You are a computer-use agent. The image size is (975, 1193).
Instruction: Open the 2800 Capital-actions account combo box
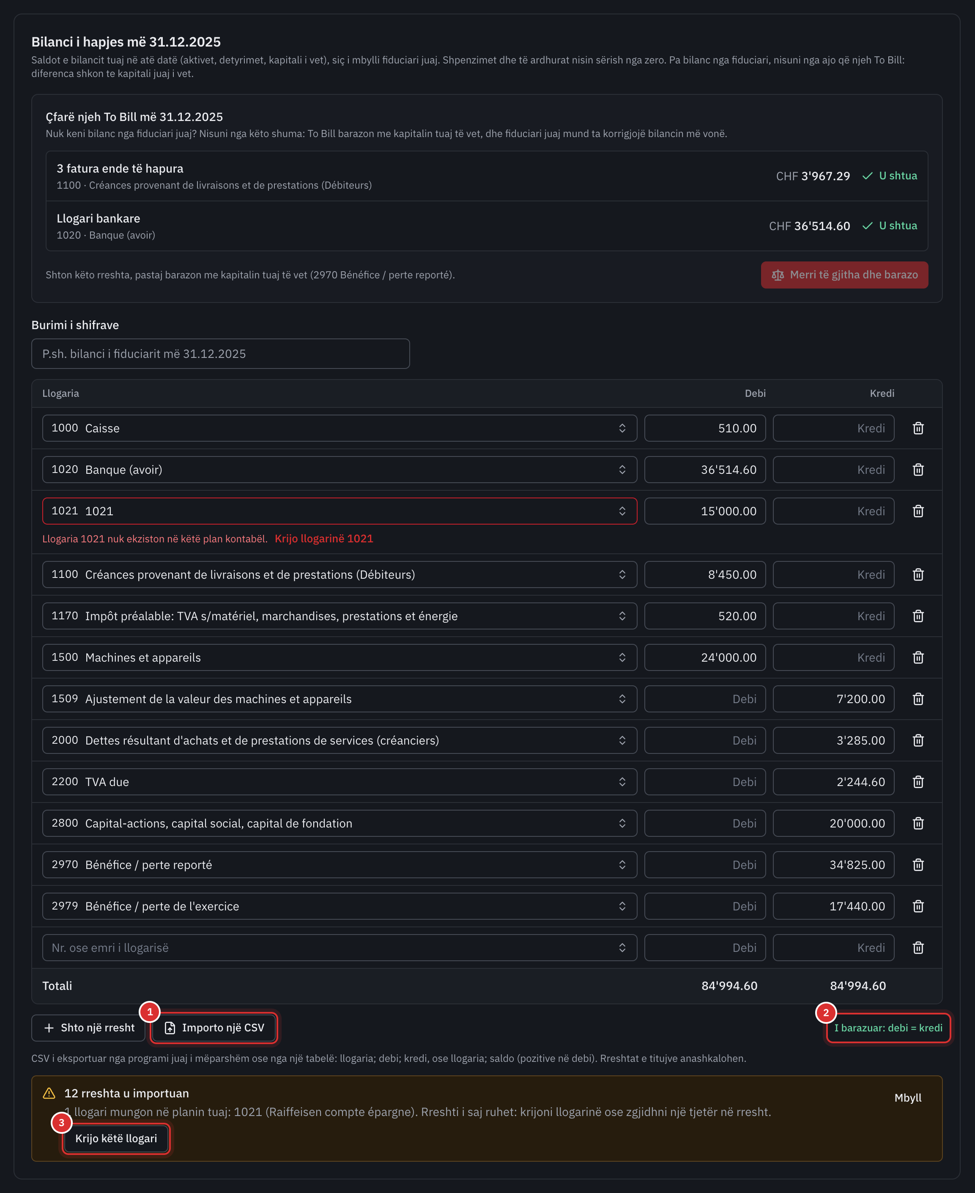click(x=339, y=823)
